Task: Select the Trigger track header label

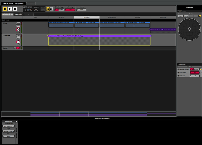Action: [5, 23]
